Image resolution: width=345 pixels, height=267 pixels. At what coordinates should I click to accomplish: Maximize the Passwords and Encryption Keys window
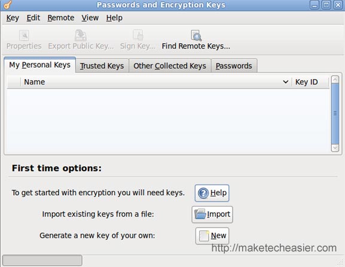tap(326, 5)
